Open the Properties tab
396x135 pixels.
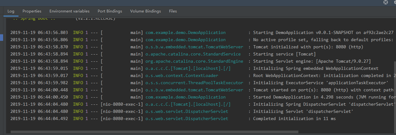pyautogui.click(x=32, y=11)
